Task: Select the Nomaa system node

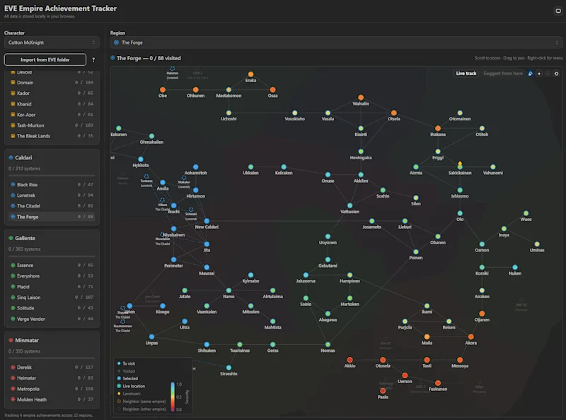Action: click(328, 344)
